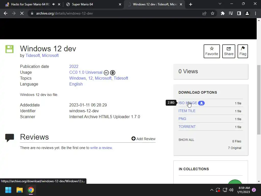Screen dimensions: 261x196
Task: Open the ITEM TILE download option
Action: point(187,111)
